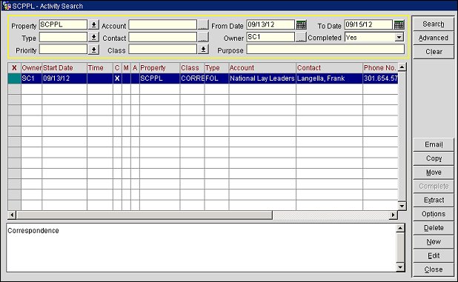Screen dimensions: 458x282
Task: Focus the From Date field
Action: click(271, 24)
